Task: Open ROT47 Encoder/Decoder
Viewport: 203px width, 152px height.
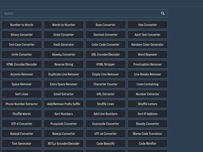Action: pyautogui.click(x=64, y=144)
